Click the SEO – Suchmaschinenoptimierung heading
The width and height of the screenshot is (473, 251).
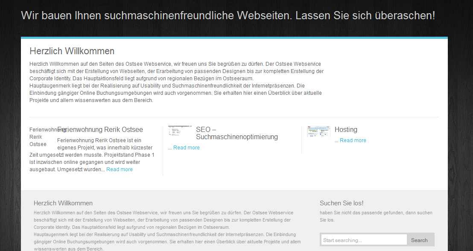coord(237,133)
